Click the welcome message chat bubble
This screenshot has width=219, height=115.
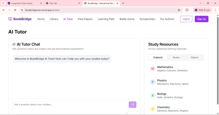pyautogui.click(x=62, y=59)
